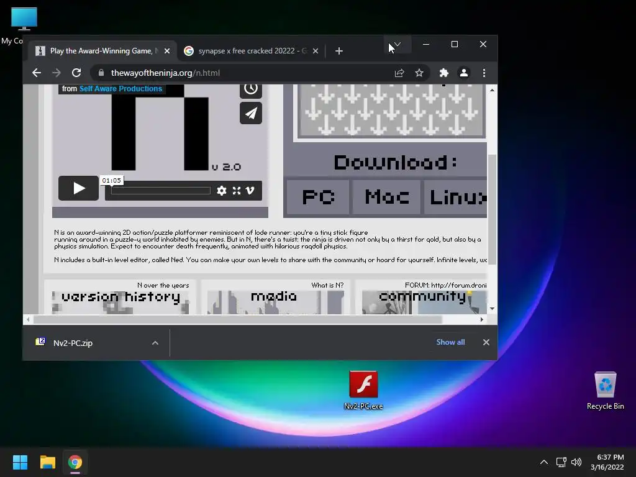Click the arrows pattern image above Download

click(391, 111)
